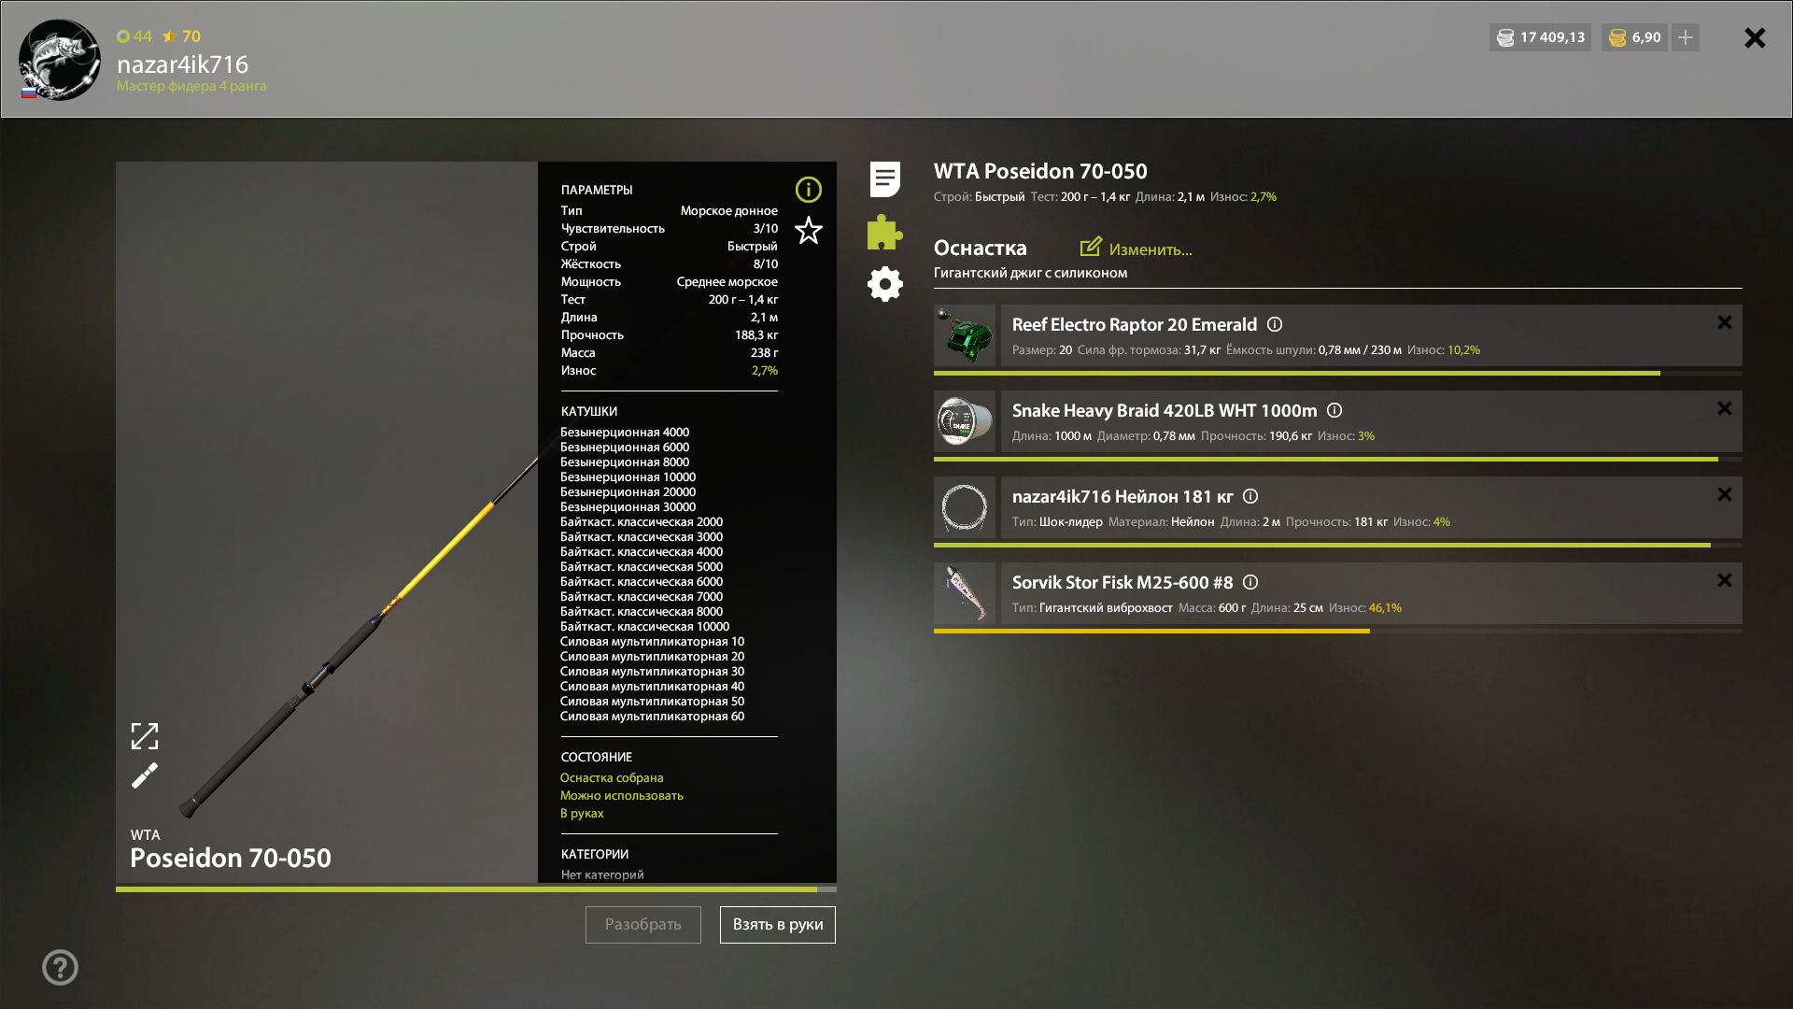Click the plus to add gold coins

[1686, 37]
